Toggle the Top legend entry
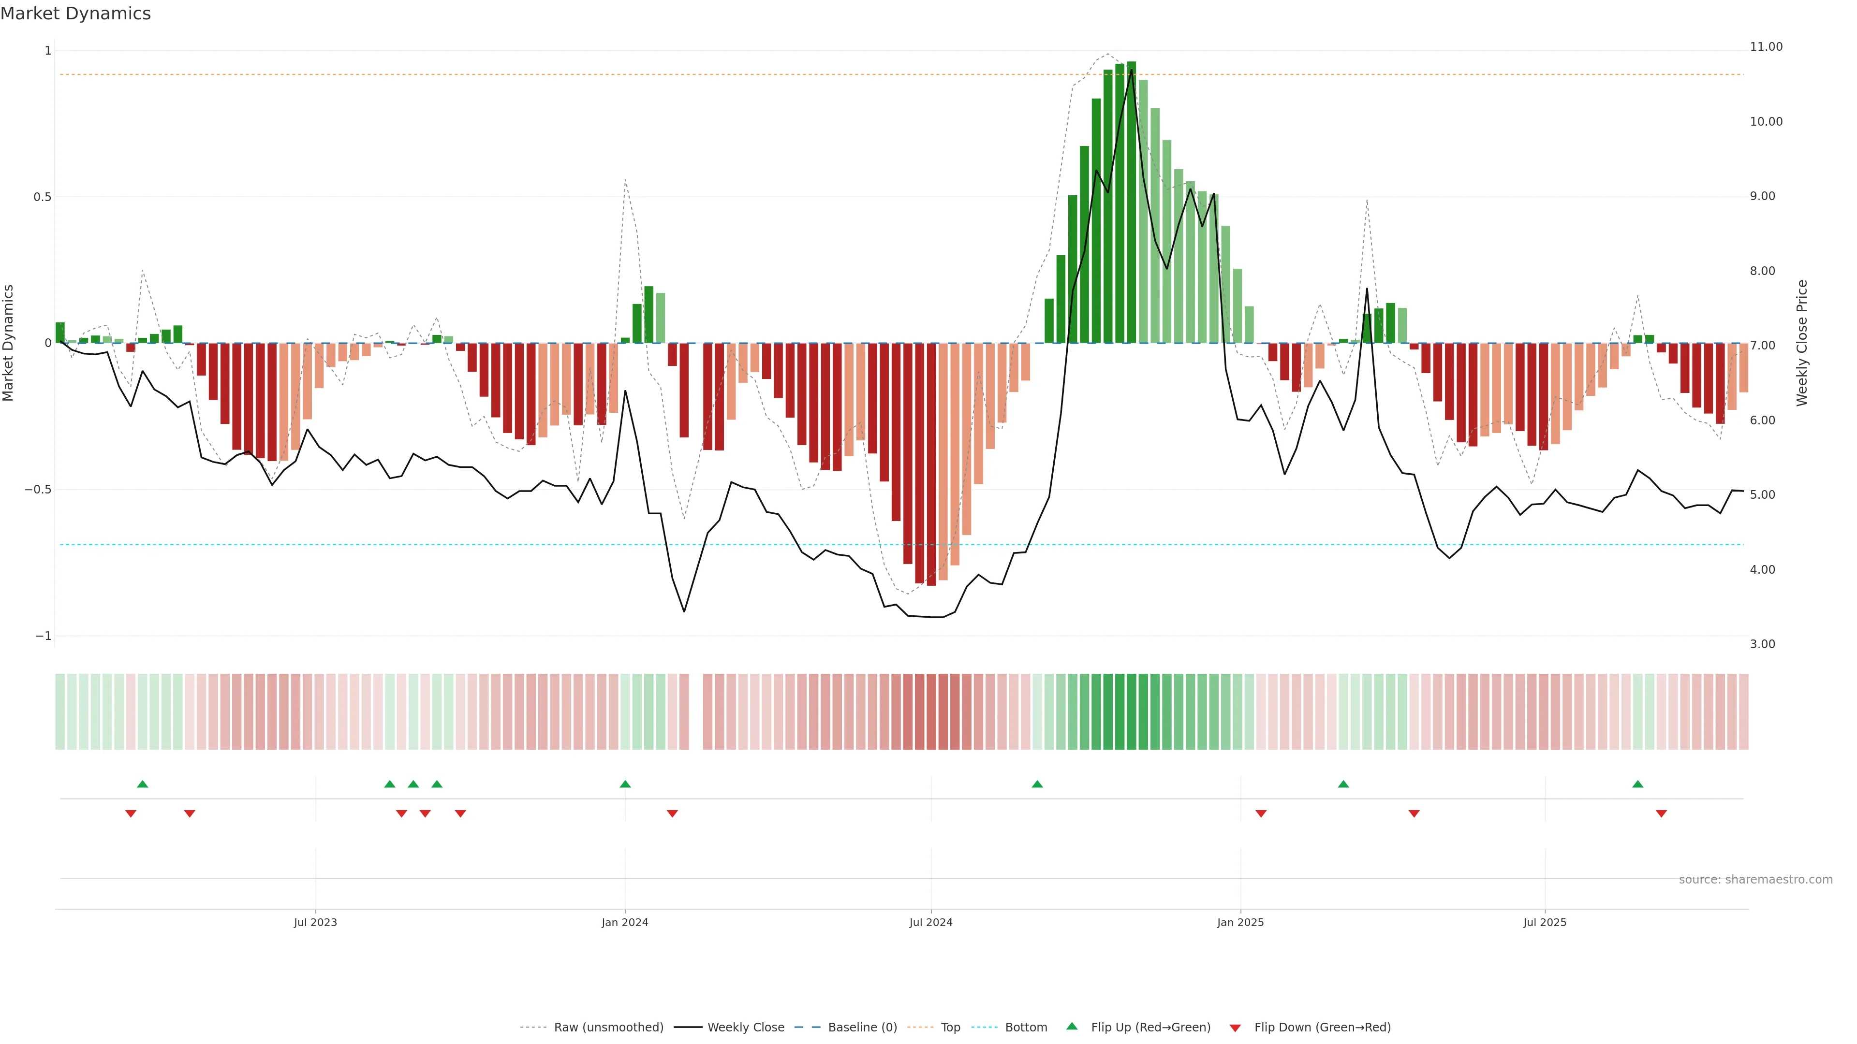Screen dimensions: 1857x1044 [950, 1028]
